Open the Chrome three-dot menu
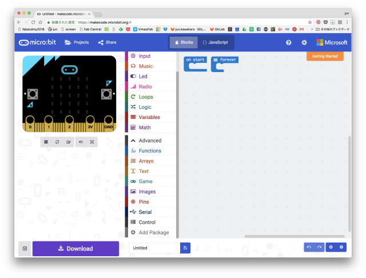366x278 pixels. [347, 22]
